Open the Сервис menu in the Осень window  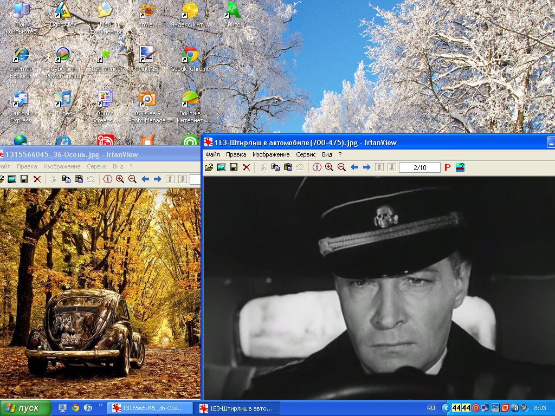click(x=96, y=166)
